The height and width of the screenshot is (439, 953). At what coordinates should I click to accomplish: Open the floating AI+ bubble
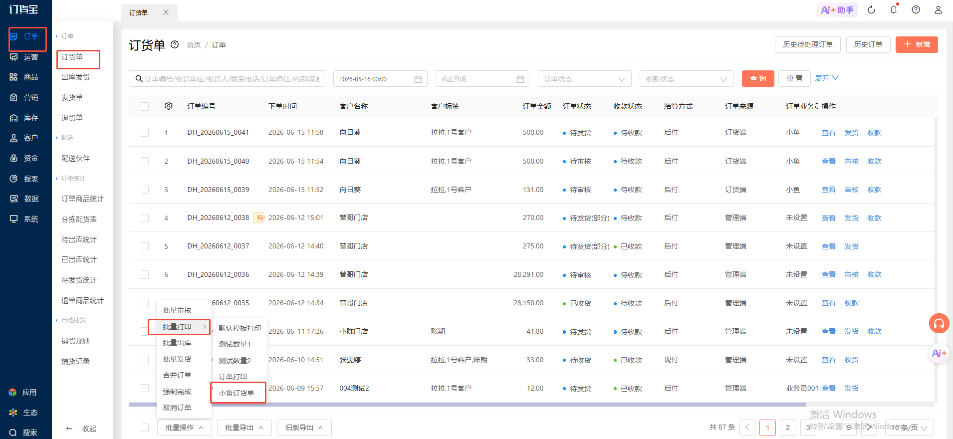pos(939,353)
